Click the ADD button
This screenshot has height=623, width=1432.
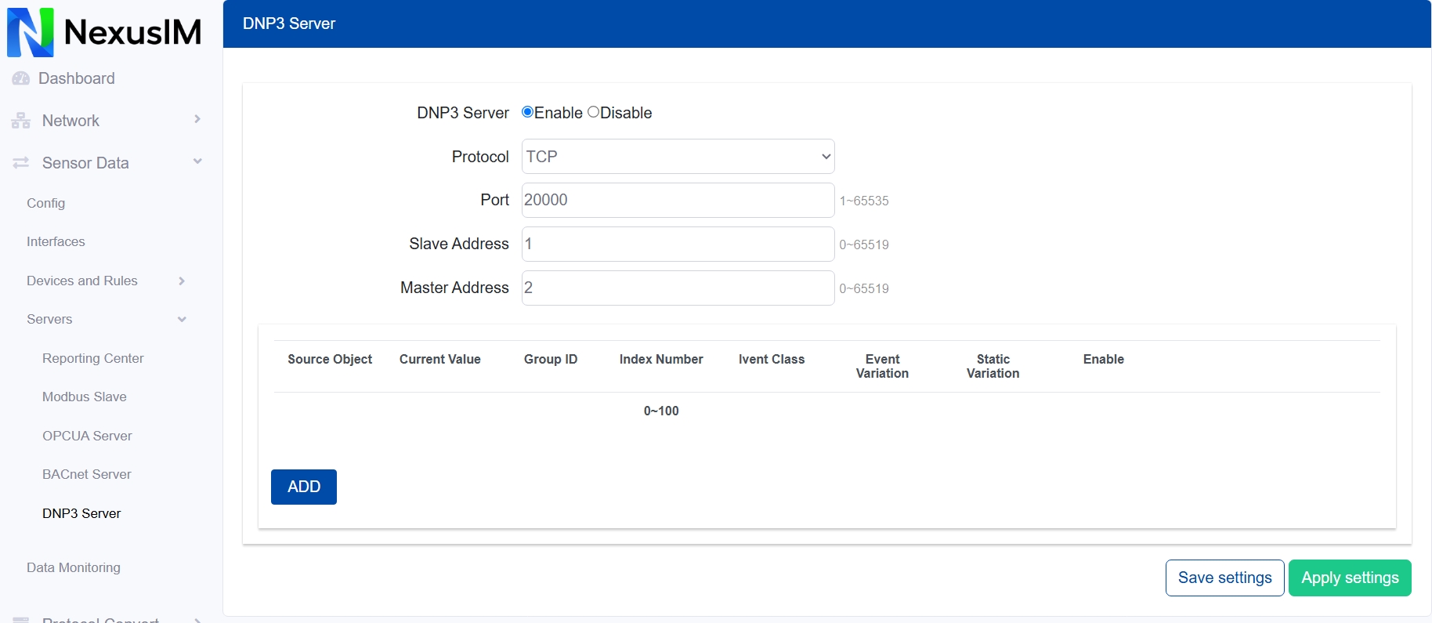304,487
